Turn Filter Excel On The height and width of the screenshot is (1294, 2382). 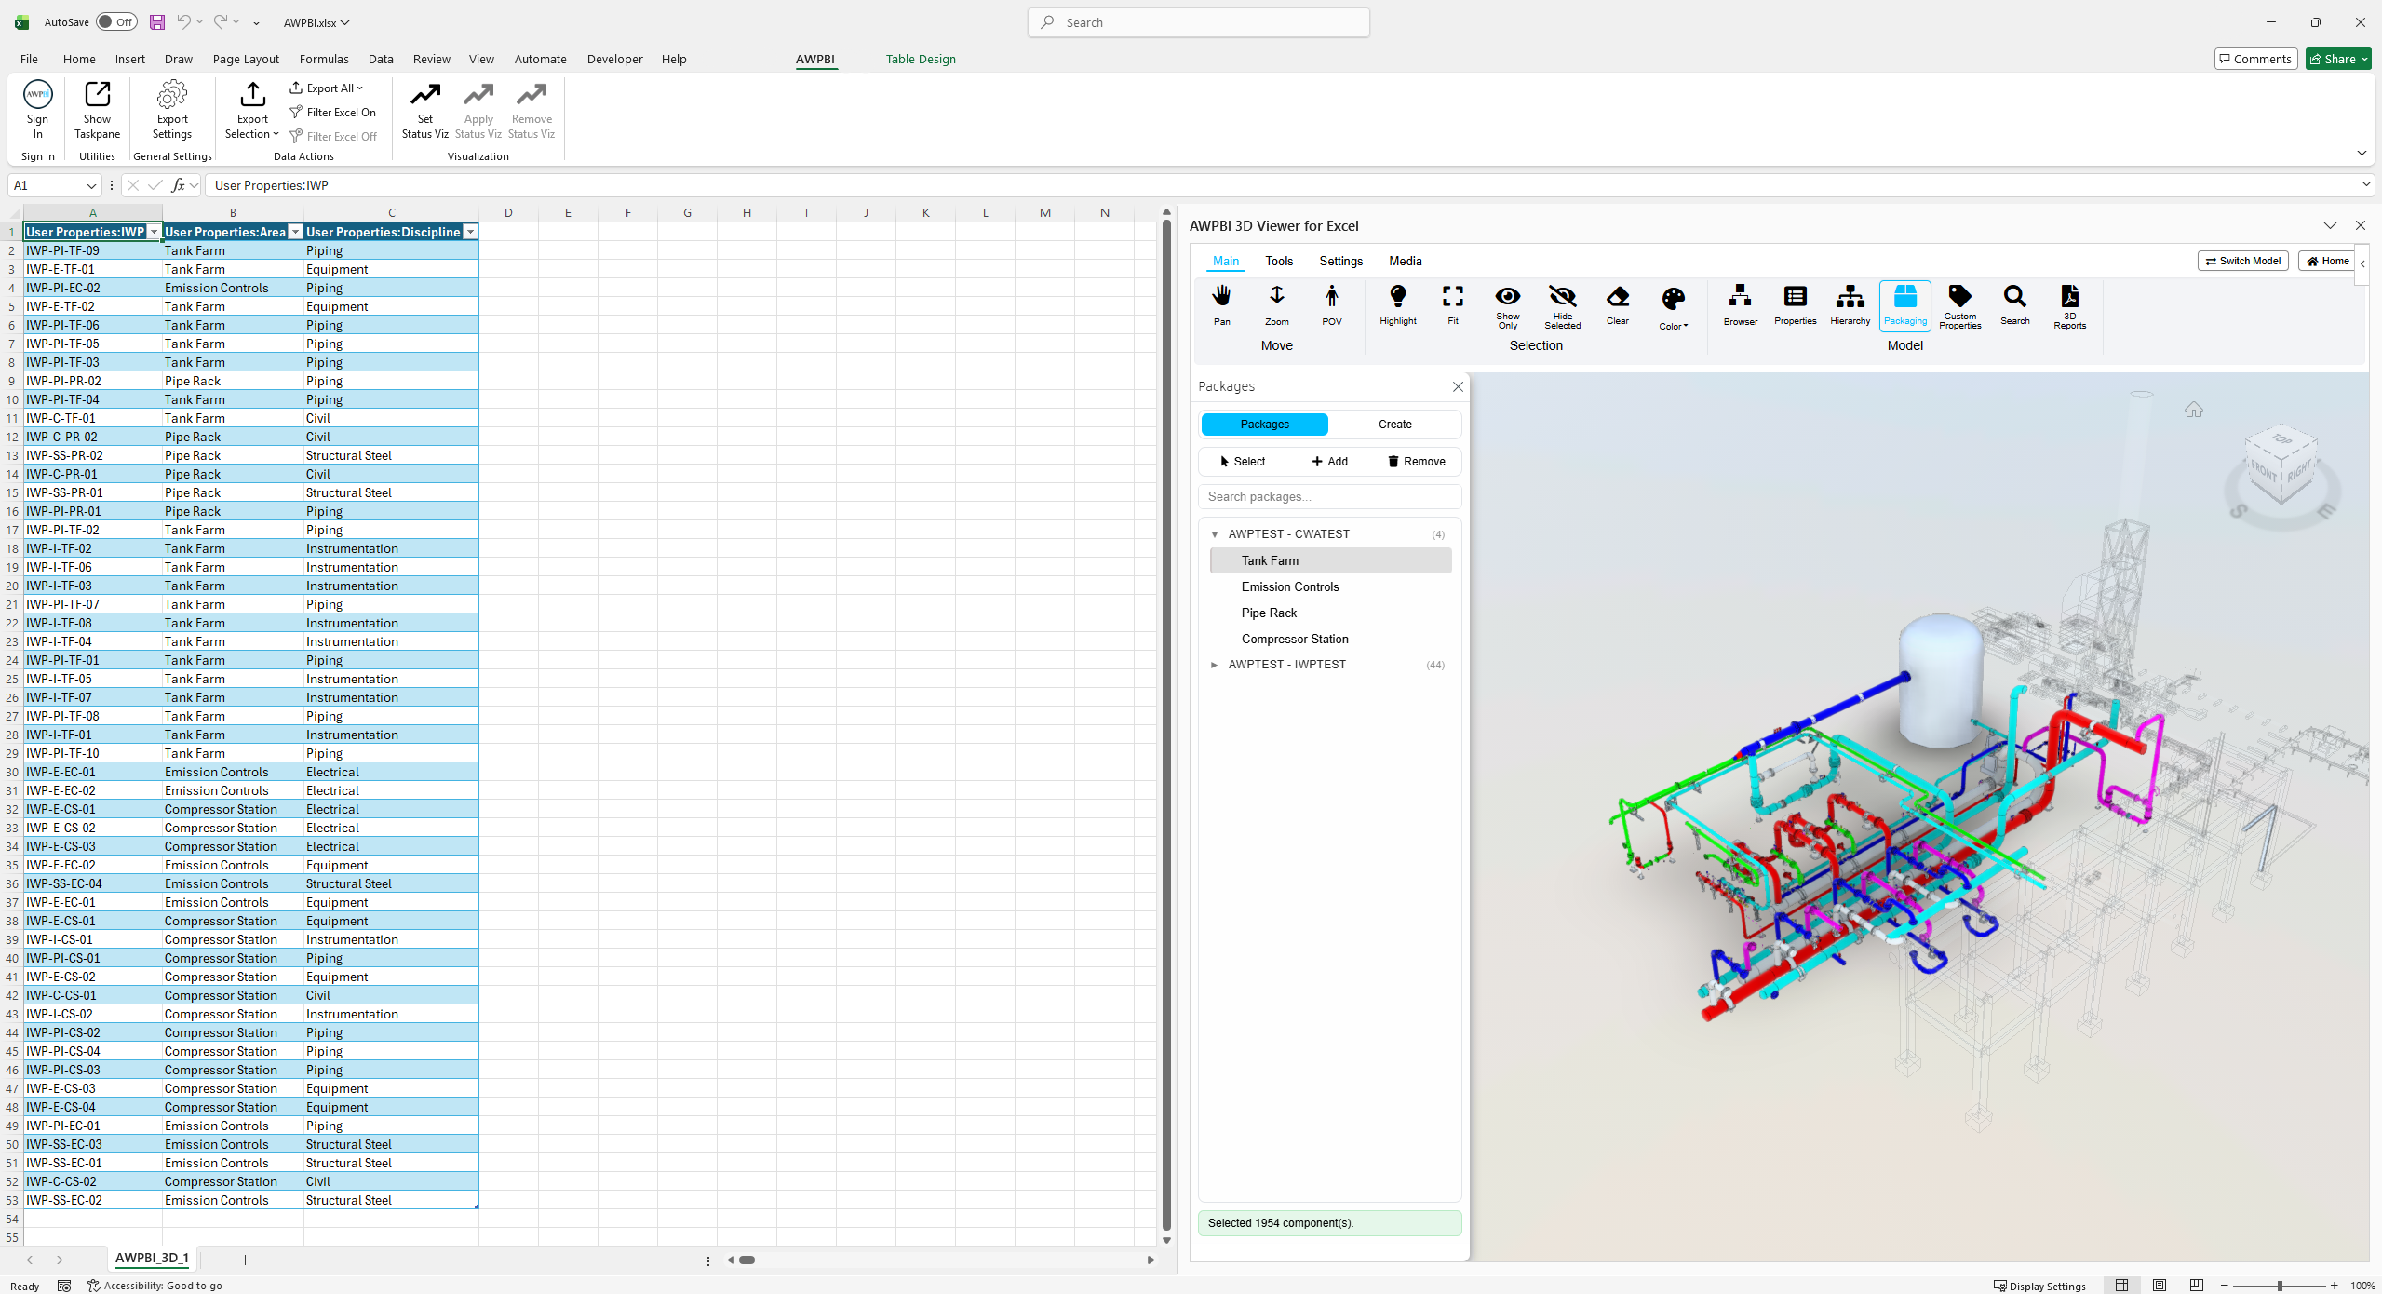(332, 112)
